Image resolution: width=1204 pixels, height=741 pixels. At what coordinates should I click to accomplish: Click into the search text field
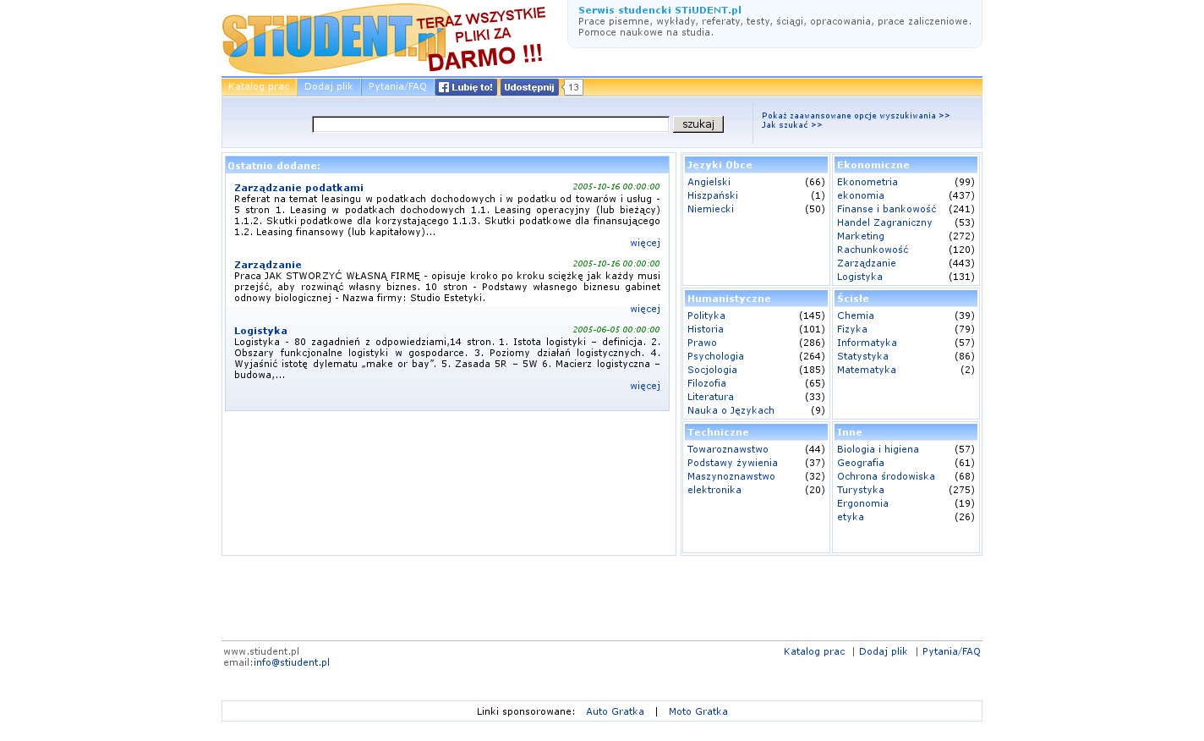[490, 124]
